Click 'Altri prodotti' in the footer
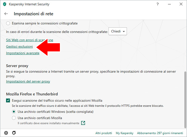 pos(104,133)
